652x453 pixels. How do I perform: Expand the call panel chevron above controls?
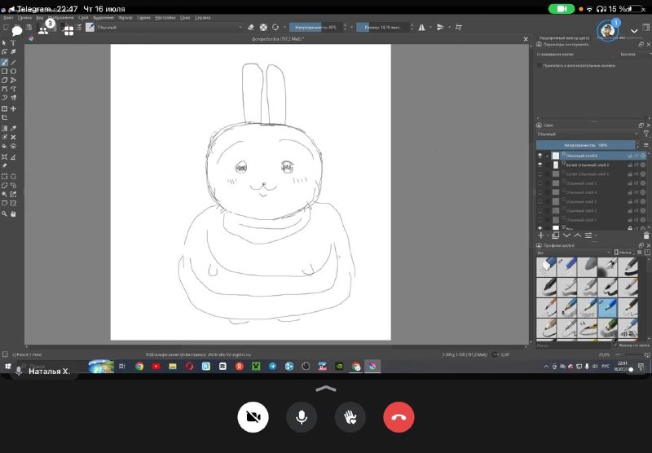(326, 389)
